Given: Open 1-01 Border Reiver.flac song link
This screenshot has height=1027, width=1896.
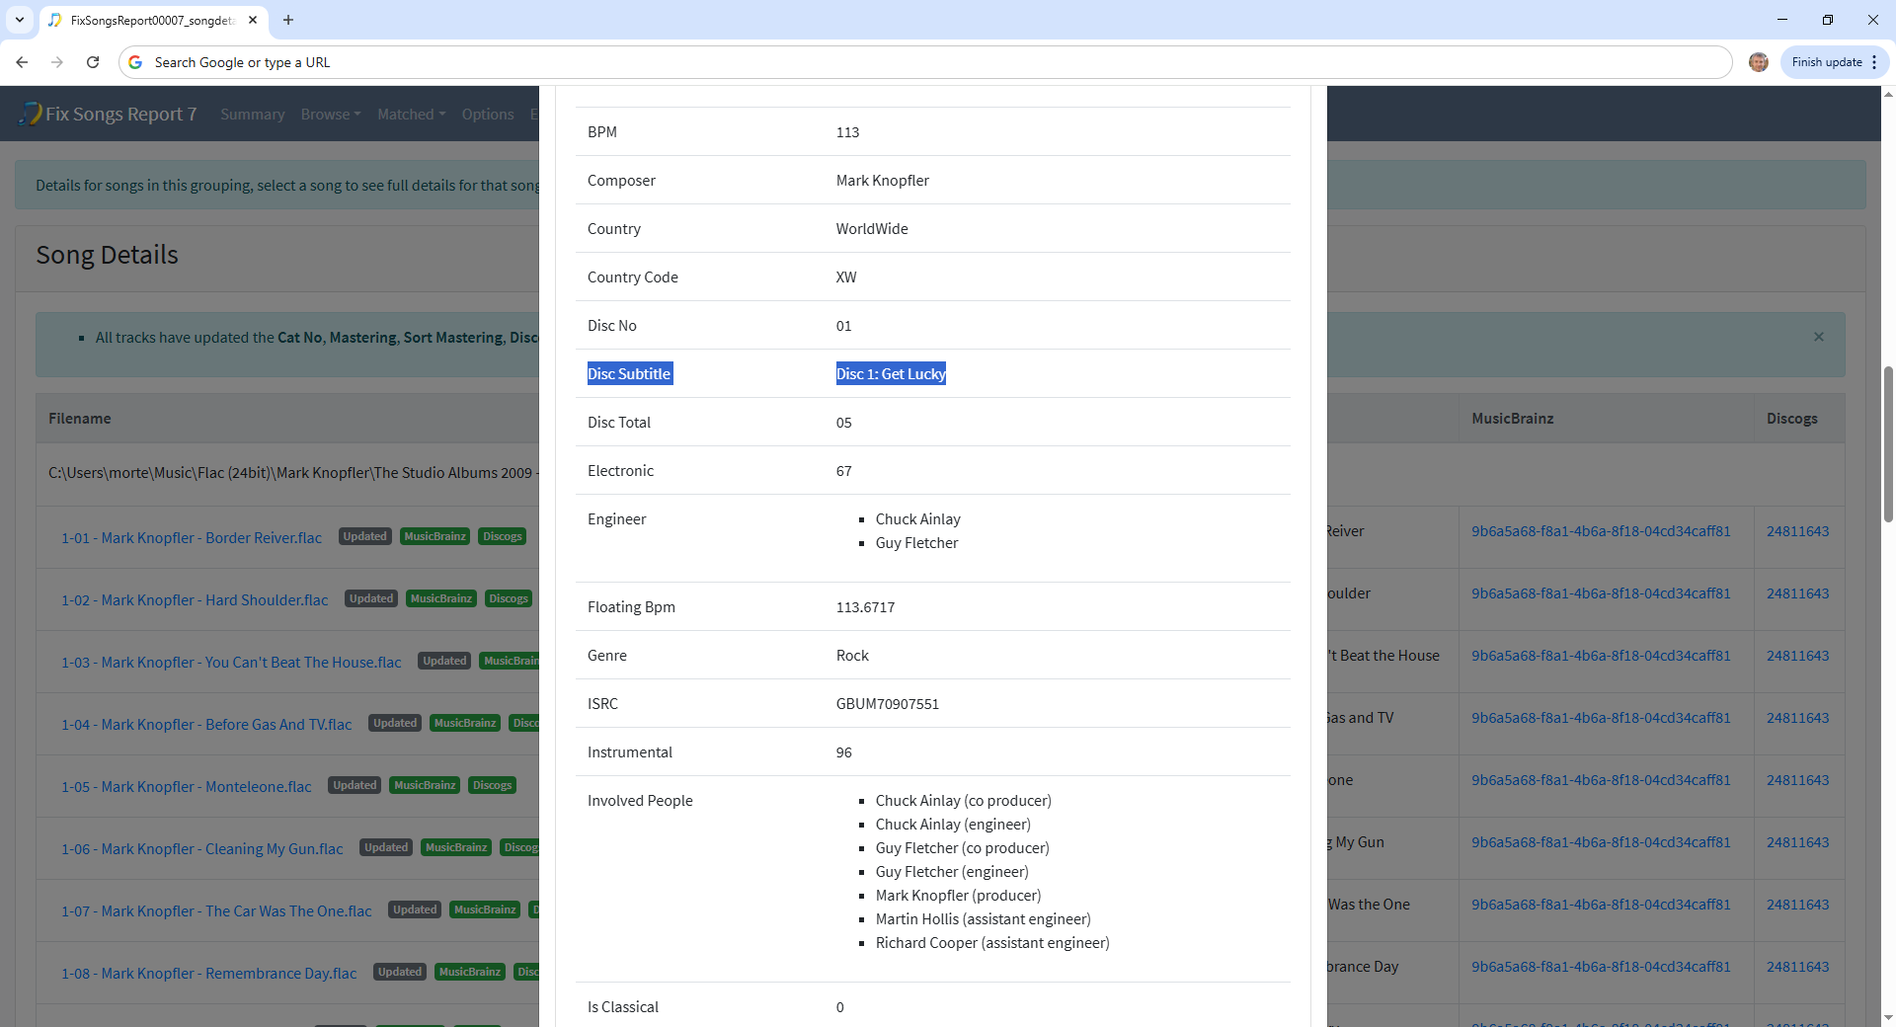Looking at the screenshot, I should coord(192,538).
